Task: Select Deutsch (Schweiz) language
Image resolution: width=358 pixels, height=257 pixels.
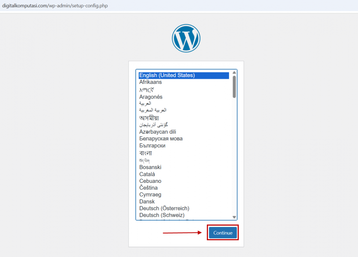Action: click(184, 215)
